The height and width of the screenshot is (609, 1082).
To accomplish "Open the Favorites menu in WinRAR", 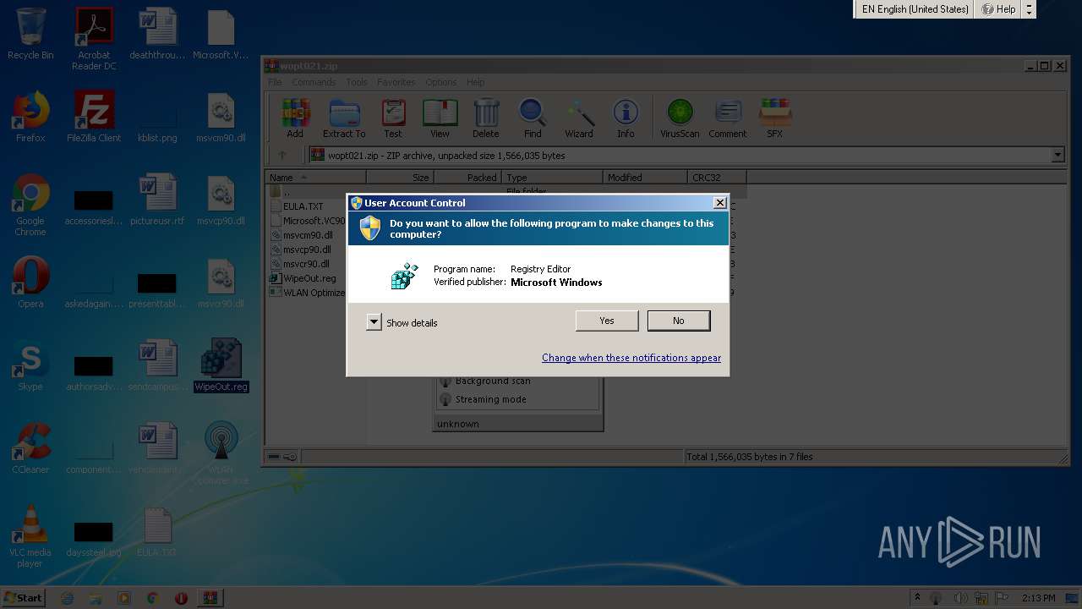I will pos(396,82).
